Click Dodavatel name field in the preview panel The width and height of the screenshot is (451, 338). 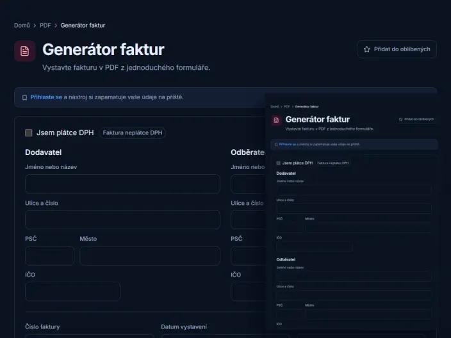[354, 190]
